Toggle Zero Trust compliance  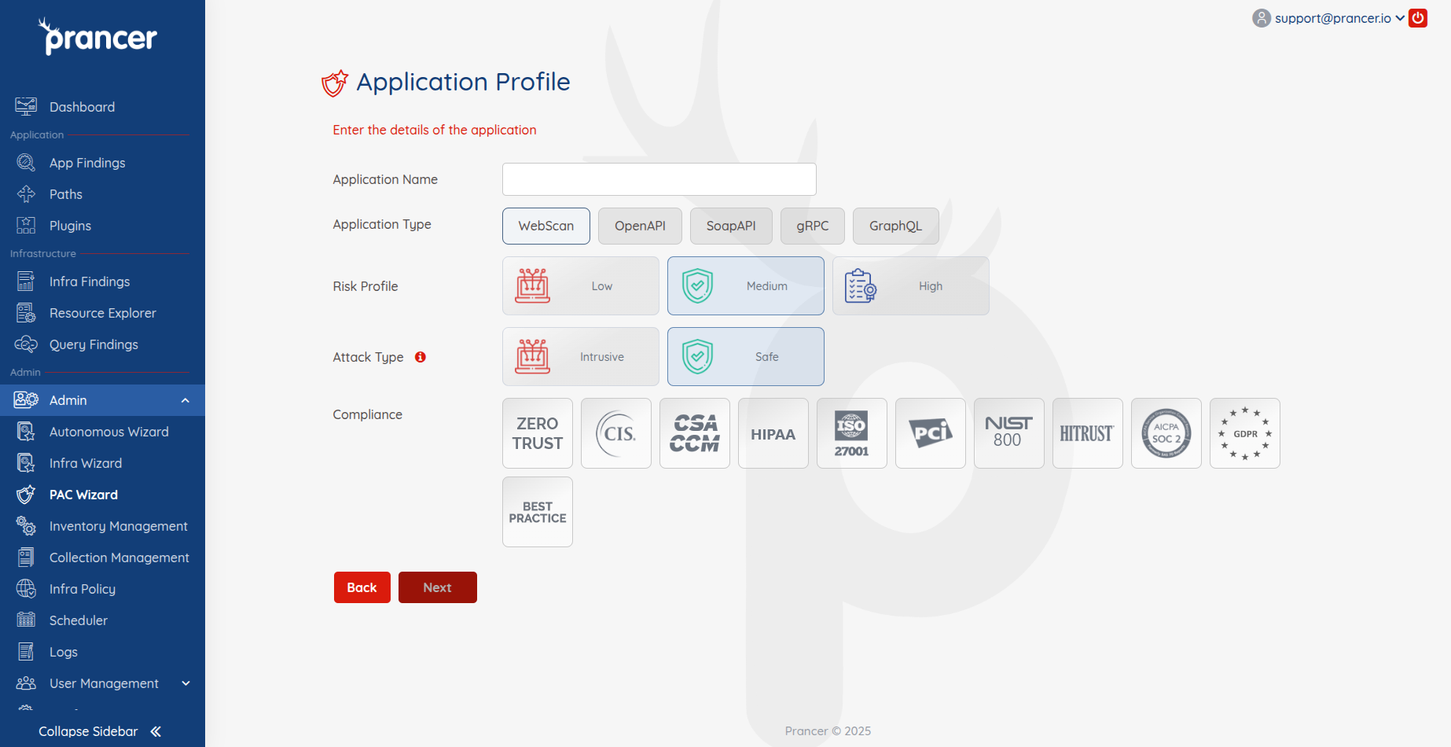click(x=538, y=433)
